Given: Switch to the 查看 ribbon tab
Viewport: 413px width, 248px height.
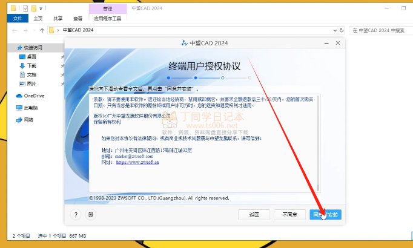Looking at the screenshot, I should (x=78, y=18).
